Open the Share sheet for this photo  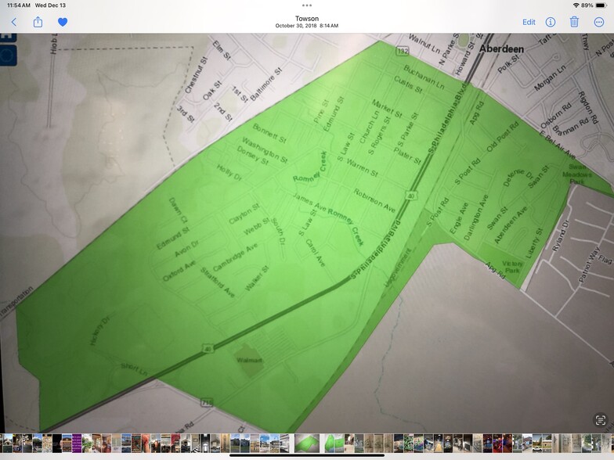(x=38, y=22)
